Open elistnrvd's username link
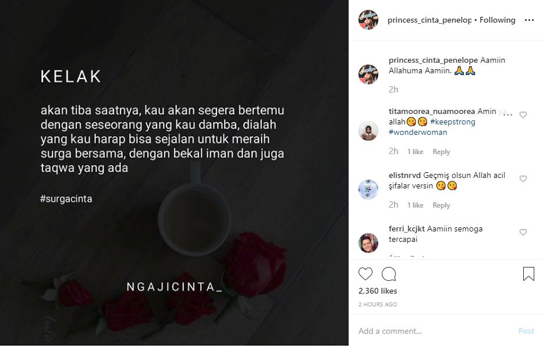The height and width of the screenshot is (346, 543). [404, 176]
